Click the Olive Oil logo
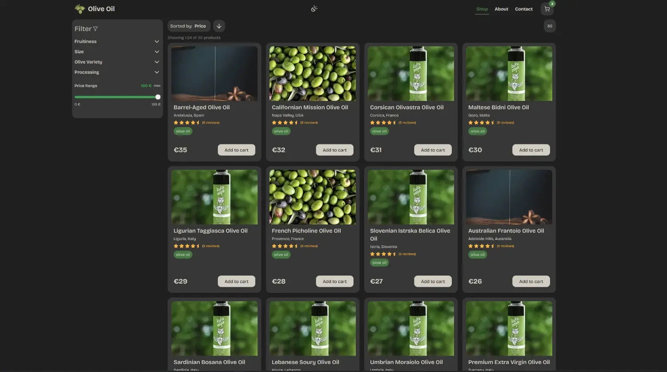667x372 pixels. (94, 8)
